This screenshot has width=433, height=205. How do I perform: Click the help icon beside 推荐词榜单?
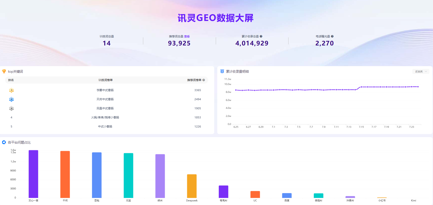(x=204, y=80)
